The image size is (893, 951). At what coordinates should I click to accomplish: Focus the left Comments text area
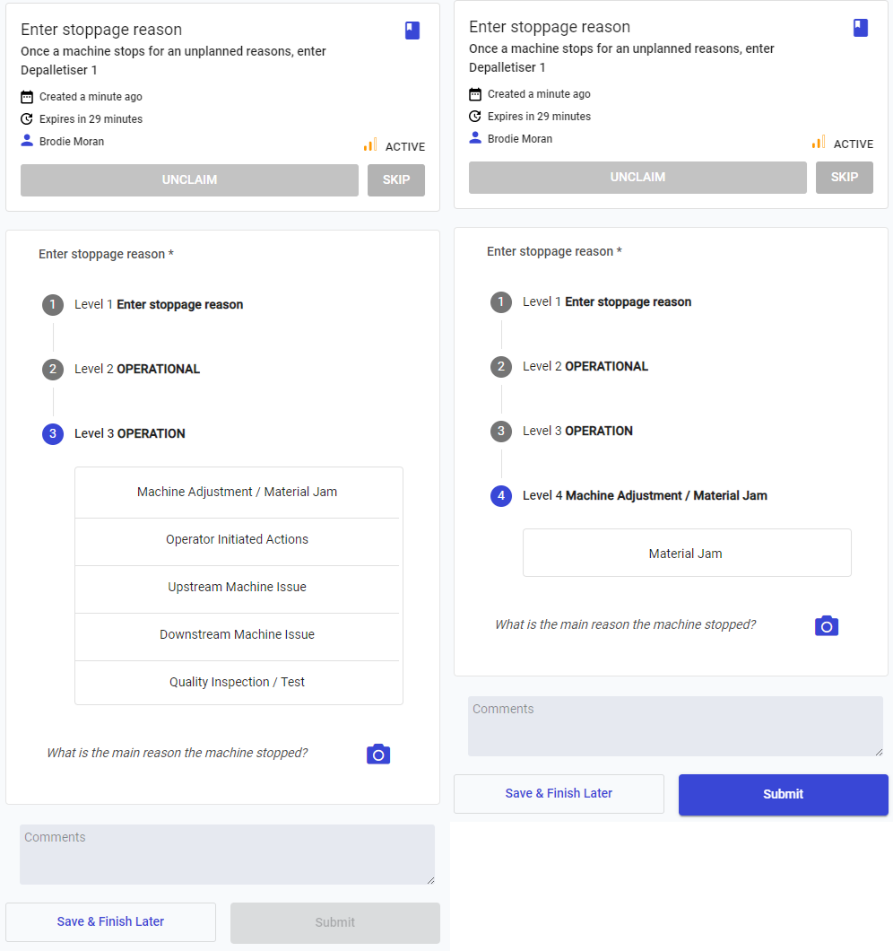(x=227, y=854)
